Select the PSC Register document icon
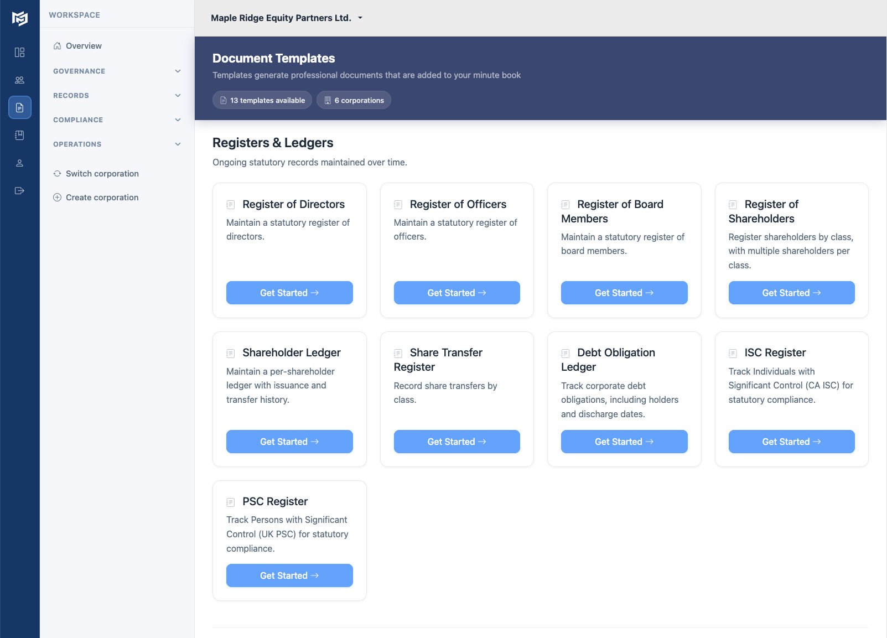This screenshot has height=638, width=887. 231,501
